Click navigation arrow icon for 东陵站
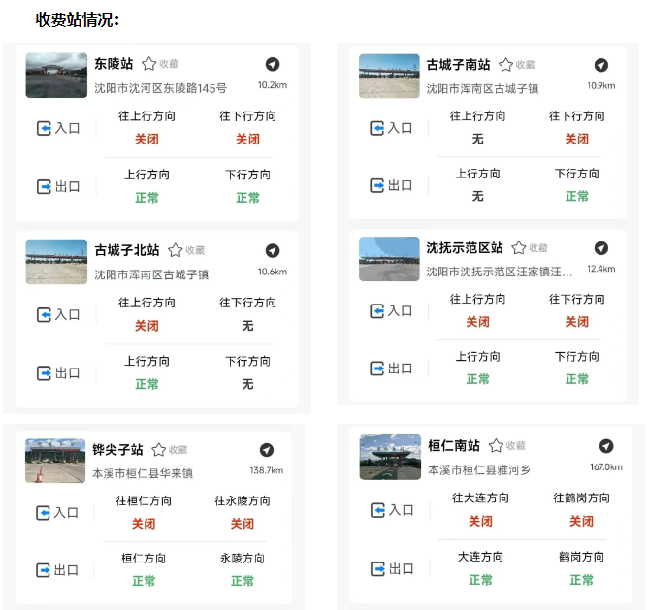This screenshot has width=648, height=610. (x=273, y=64)
